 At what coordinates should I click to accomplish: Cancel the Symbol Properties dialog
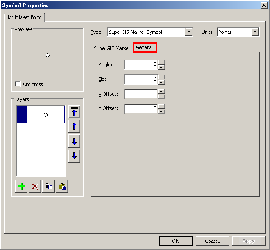pos(212,241)
